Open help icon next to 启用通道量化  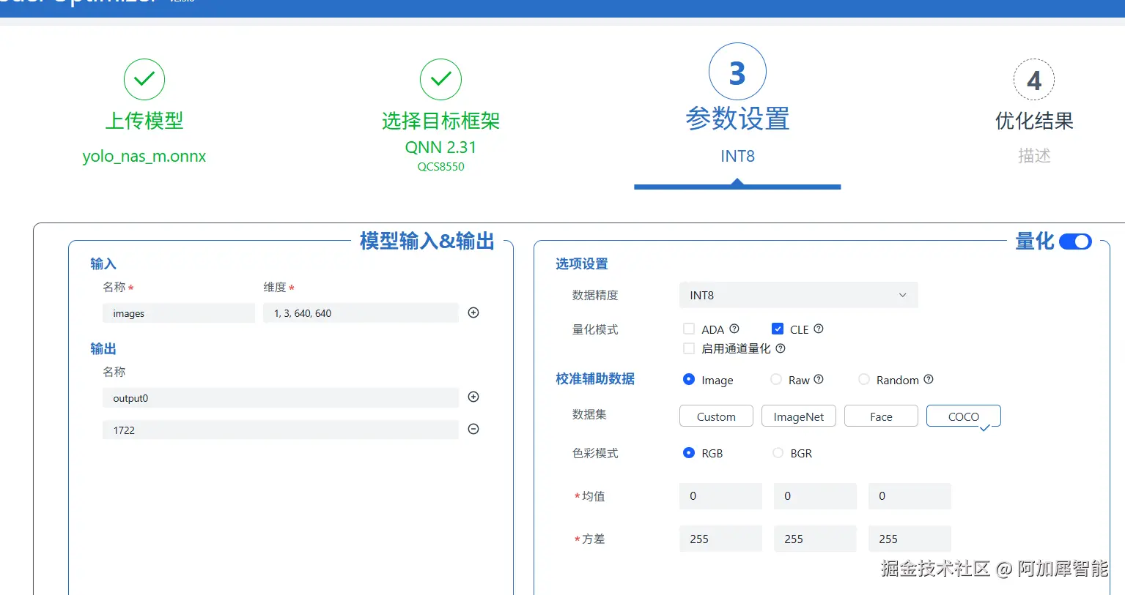pos(781,348)
